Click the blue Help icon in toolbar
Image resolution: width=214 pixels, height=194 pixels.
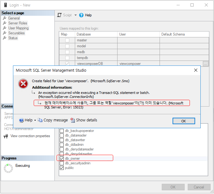[x=81, y=15]
